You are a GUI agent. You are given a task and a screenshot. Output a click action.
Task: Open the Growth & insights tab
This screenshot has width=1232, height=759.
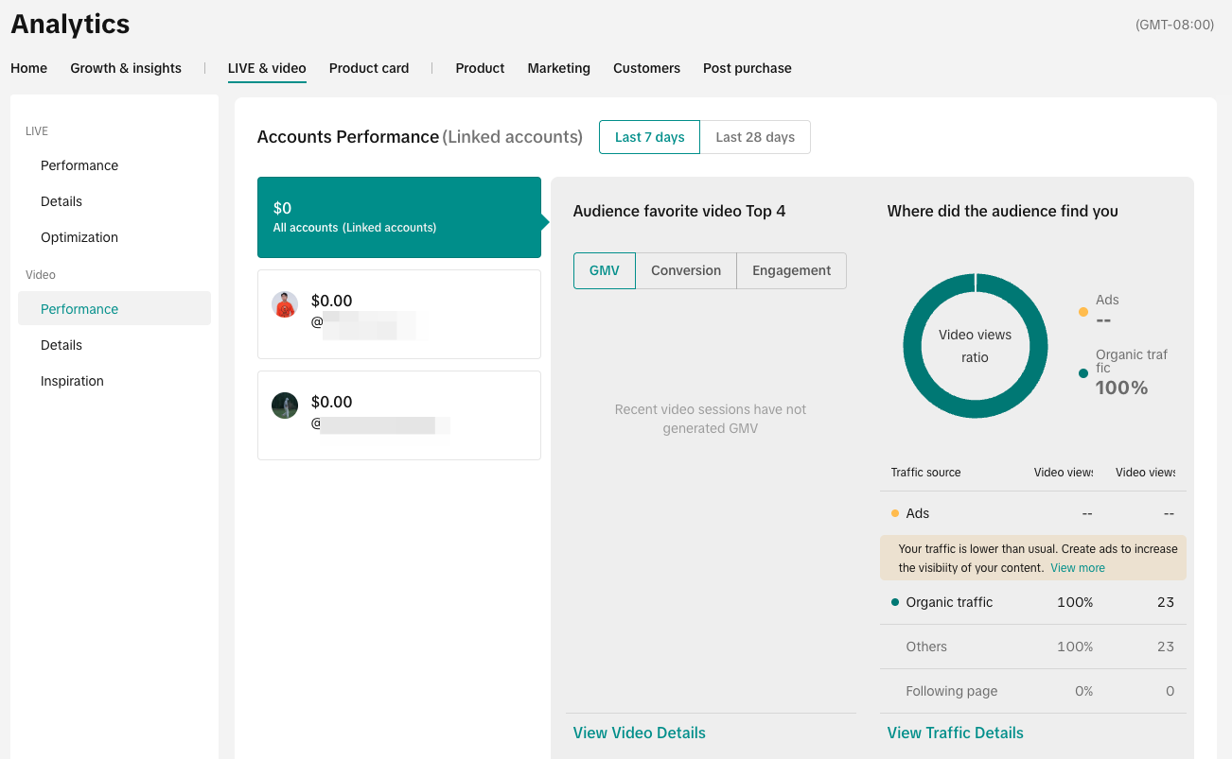pyautogui.click(x=126, y=68)
